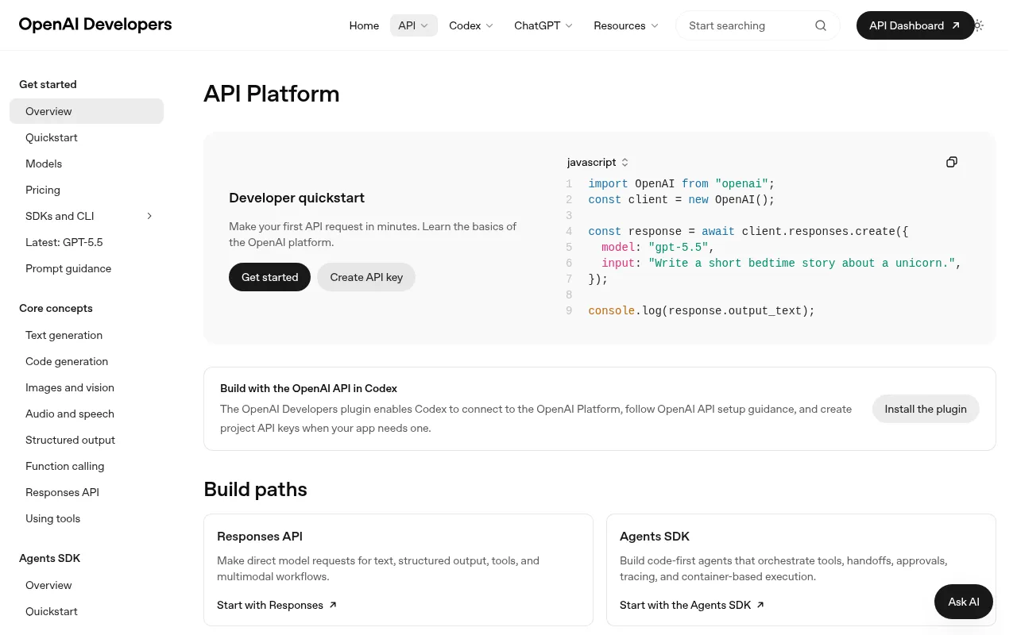Select Overview under Get started
The width and height of the screenshot is (1017, 635).
pyautogui.click(x=87, y=111)
